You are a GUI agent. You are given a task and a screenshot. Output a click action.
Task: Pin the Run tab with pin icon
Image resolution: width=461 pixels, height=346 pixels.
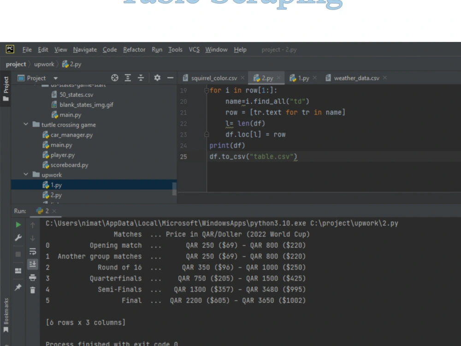[x=18, y=287]
